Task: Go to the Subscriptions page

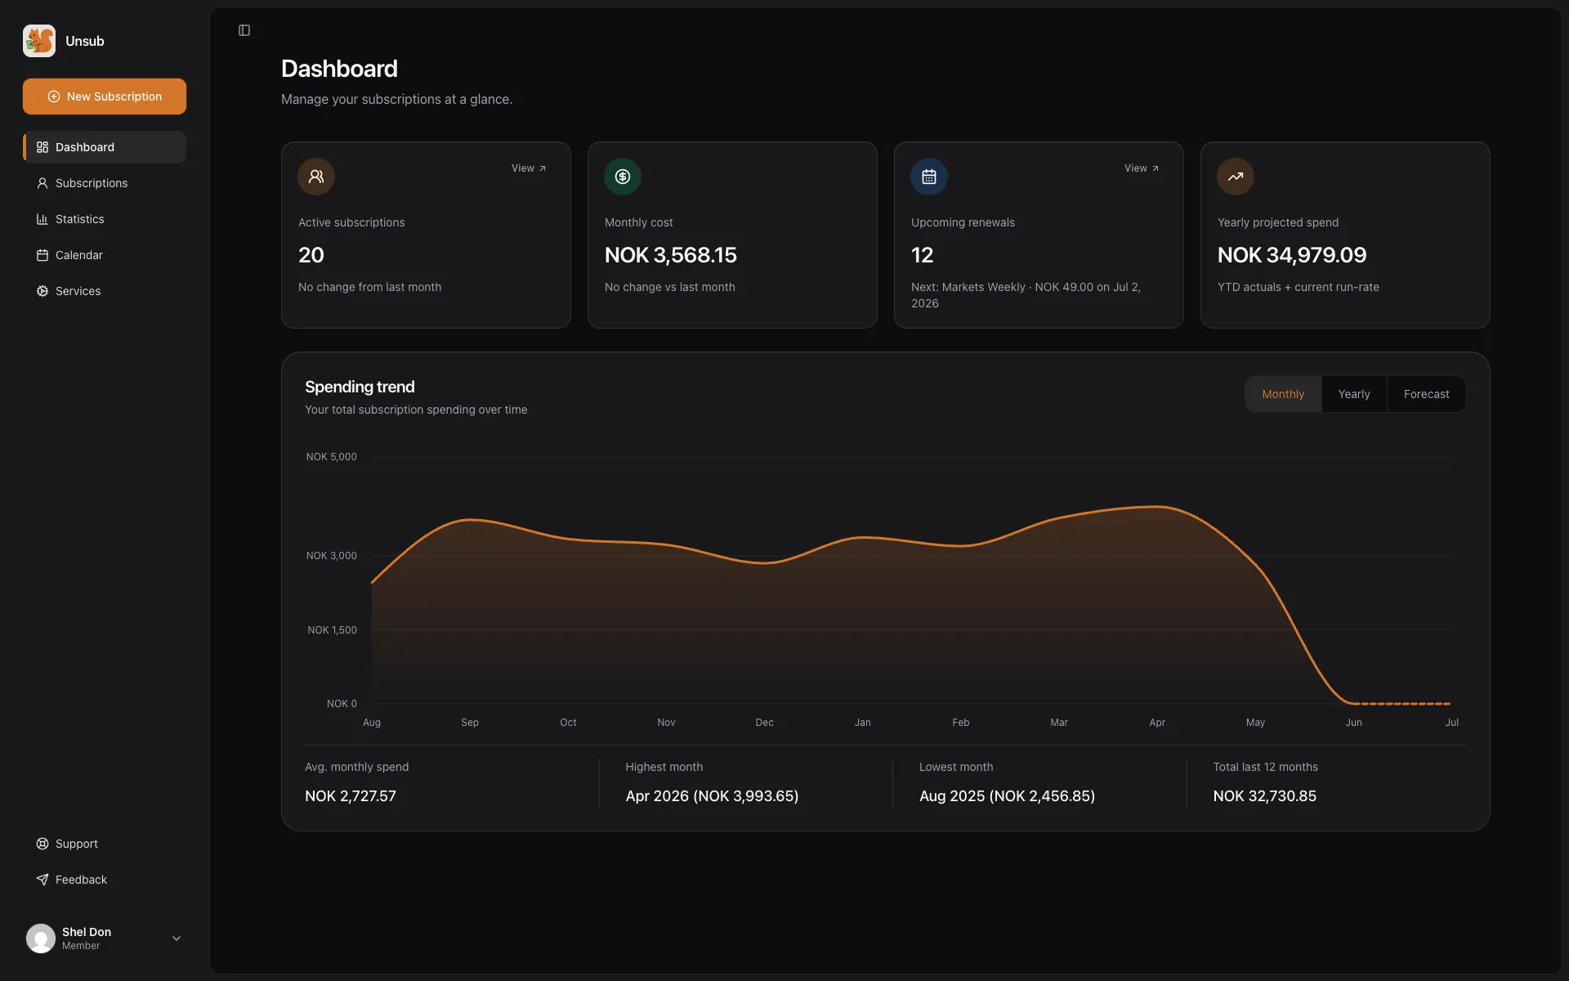Action: (x=105, y=183)
